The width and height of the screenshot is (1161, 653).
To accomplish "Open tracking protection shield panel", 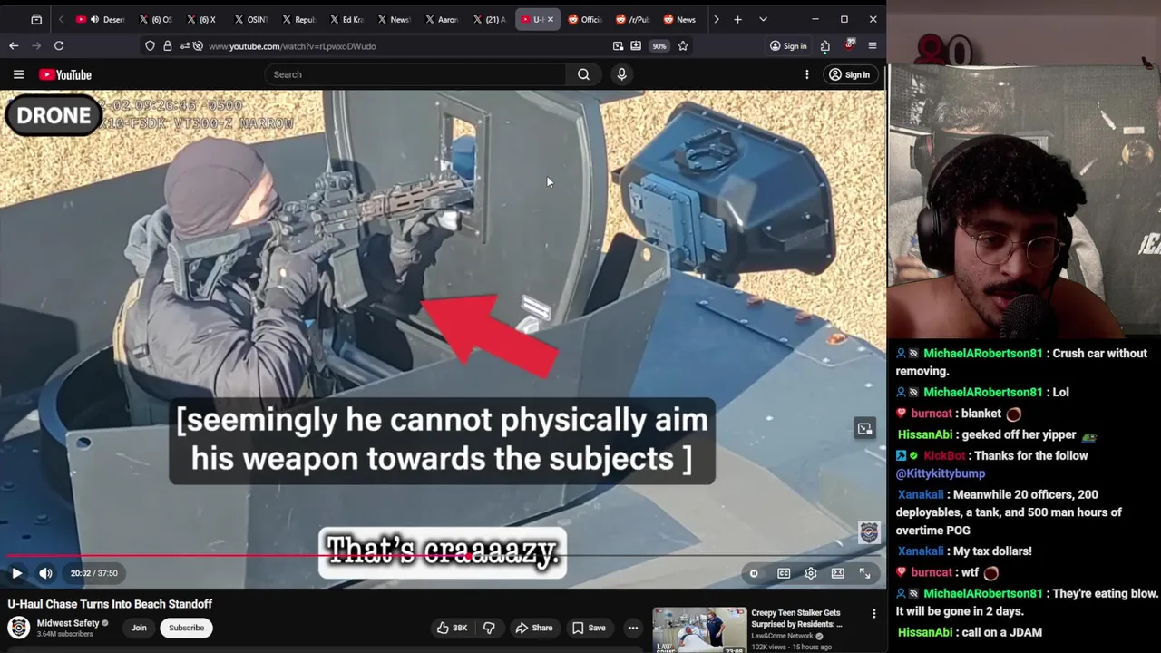I will click(x=150, y=46).
